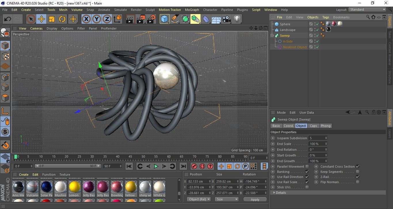Play the animation forward
Viewport: 393px width, 209px height.
pos(156,166)
